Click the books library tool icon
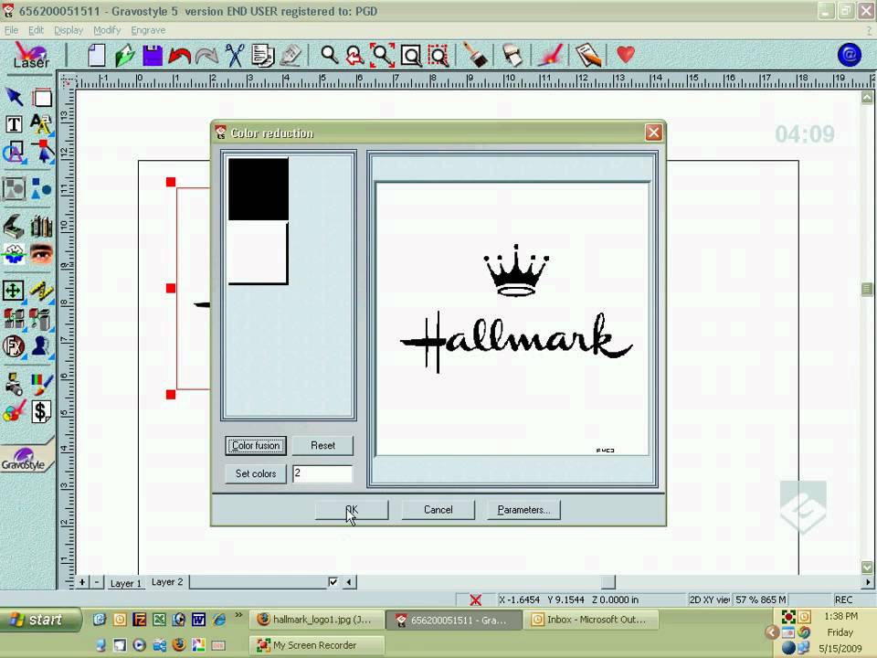The image size is (877, 658). click(41, 227)
